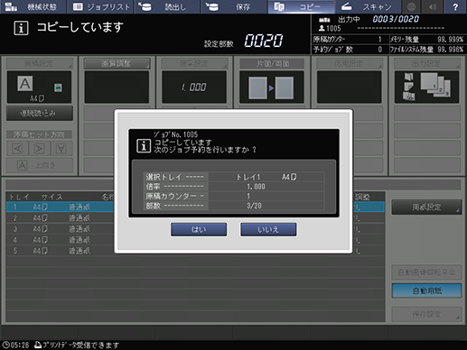Open the 機械状態 tab
467x350 pixels.
coord(33,6)
